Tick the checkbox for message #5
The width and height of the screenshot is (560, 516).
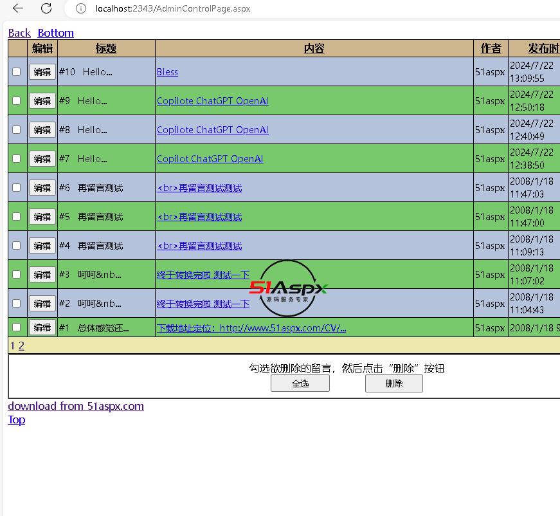point(17,217)
